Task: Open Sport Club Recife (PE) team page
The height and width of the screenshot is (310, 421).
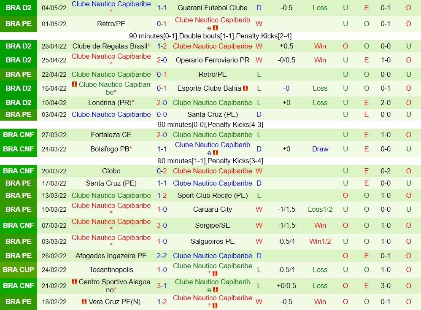Action: click(x=212, y=195)
